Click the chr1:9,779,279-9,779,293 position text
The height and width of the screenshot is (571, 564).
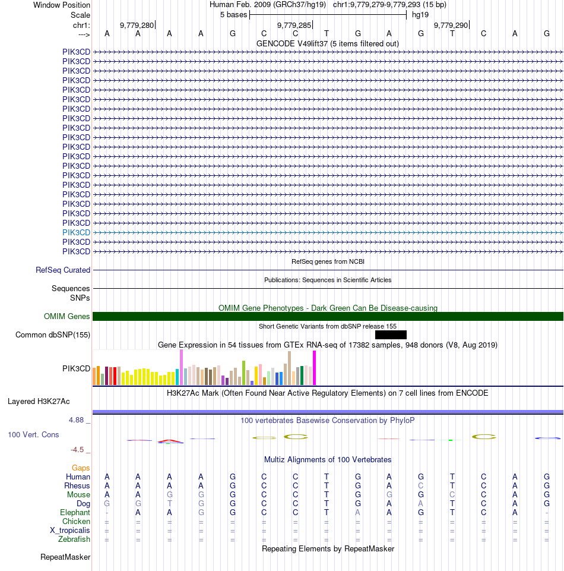pyautogui.click(x=376, y=5)
